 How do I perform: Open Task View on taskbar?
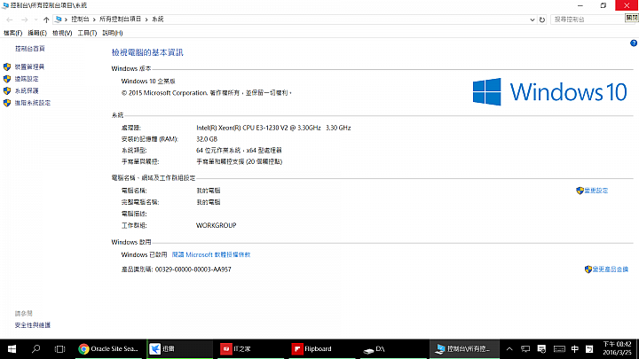tap(60, 349)
